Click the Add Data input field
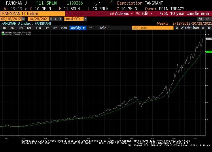Image resolution: width=212 pixels, height=152 pixels. click(153, 28)
